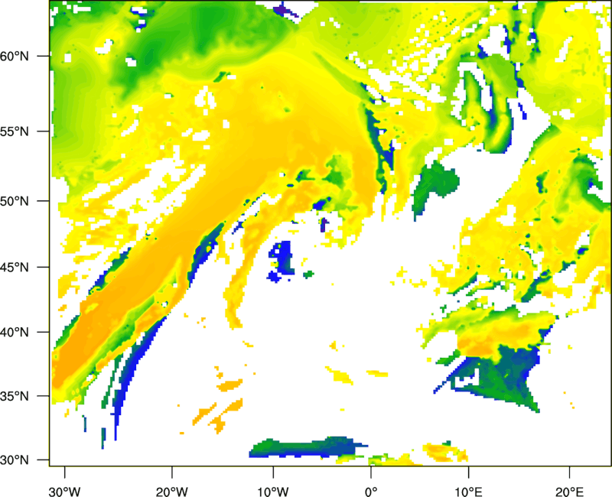Screen dimensions: 612x497
Task: Click the 10°E longitude label
Action: [x=468, y=491]
